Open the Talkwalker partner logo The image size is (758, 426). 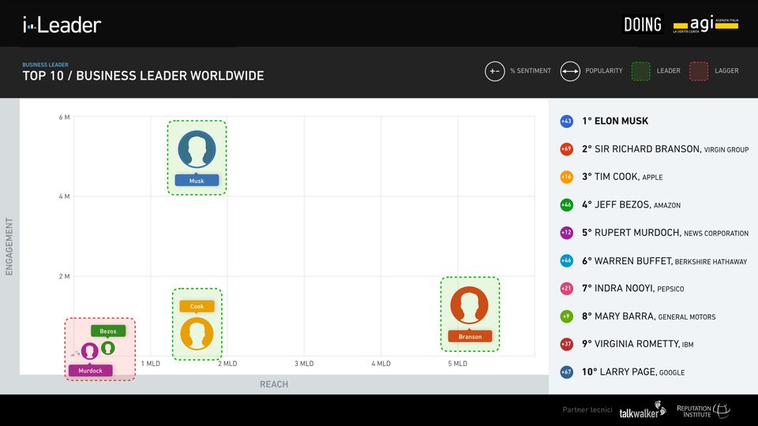(642, 412)
